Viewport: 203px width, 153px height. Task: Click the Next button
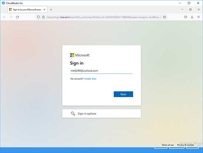pyautogui.click(x=123, y=94)
